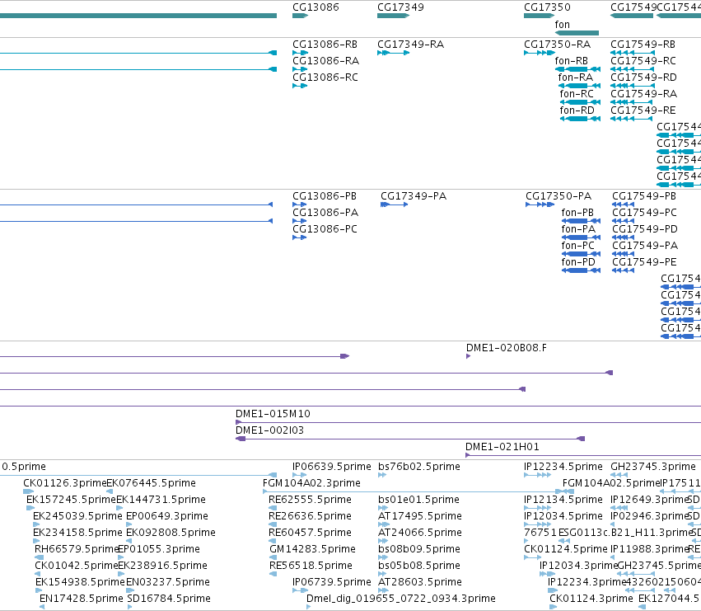Open EST IP06739.5prime

click(332, 582)
